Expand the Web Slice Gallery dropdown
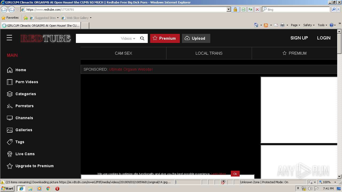Viewport: 342px width, 192px height. coord(91,18)
